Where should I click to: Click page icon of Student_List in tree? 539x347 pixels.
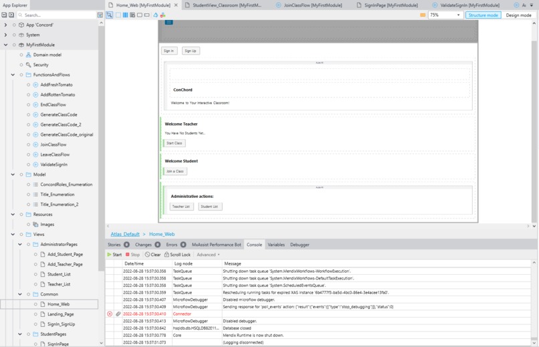point(43,274)
